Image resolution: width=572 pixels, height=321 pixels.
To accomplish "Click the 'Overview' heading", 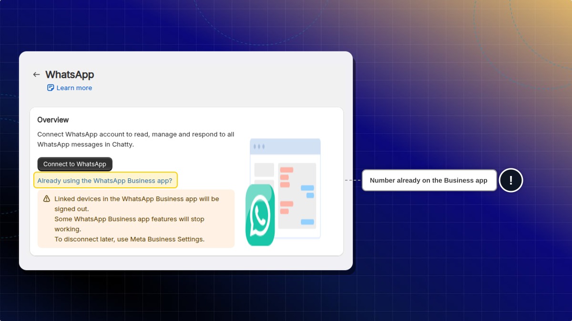I will pos(53,120).
